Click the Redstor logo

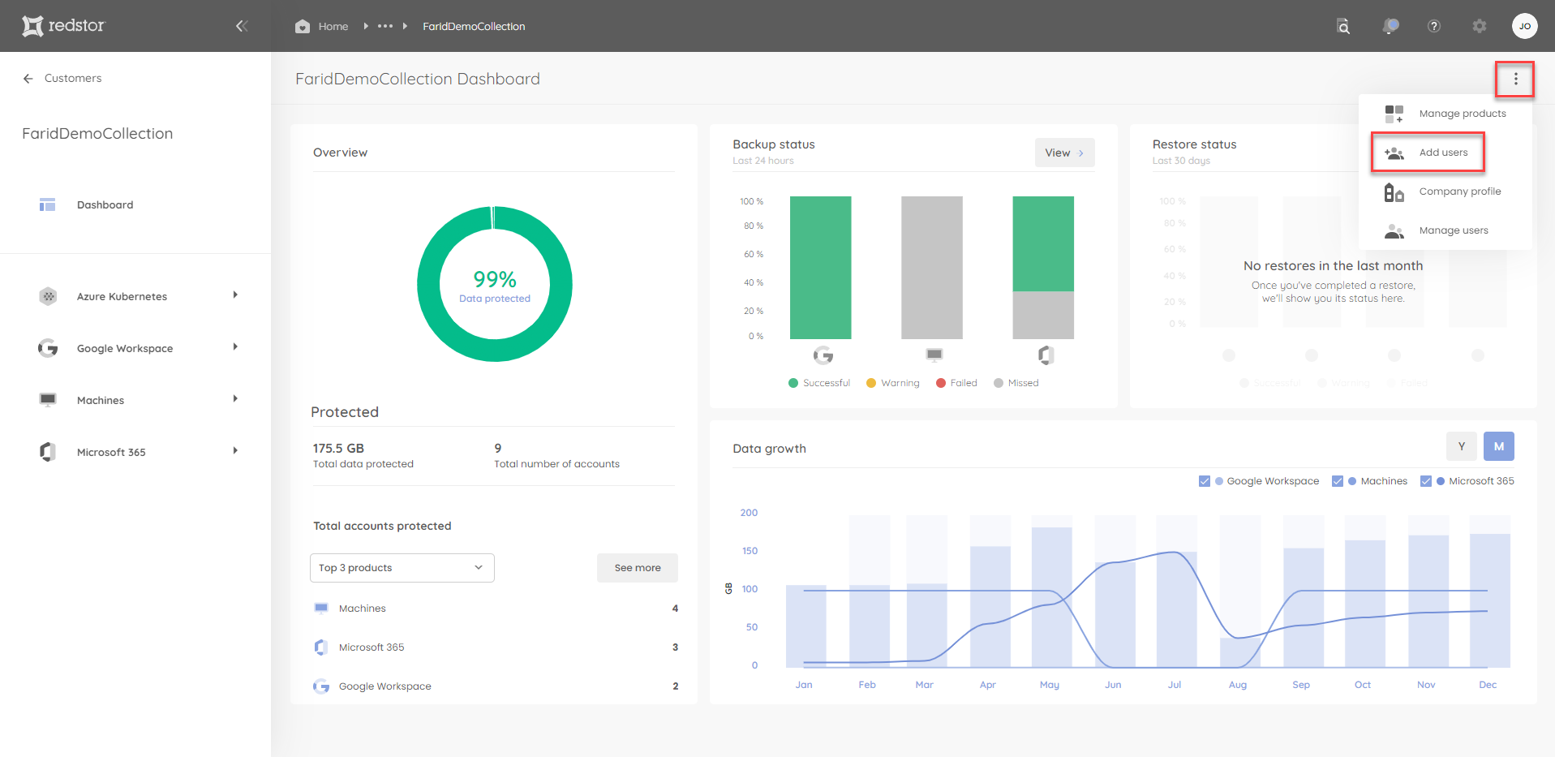[x=63, y=26]
